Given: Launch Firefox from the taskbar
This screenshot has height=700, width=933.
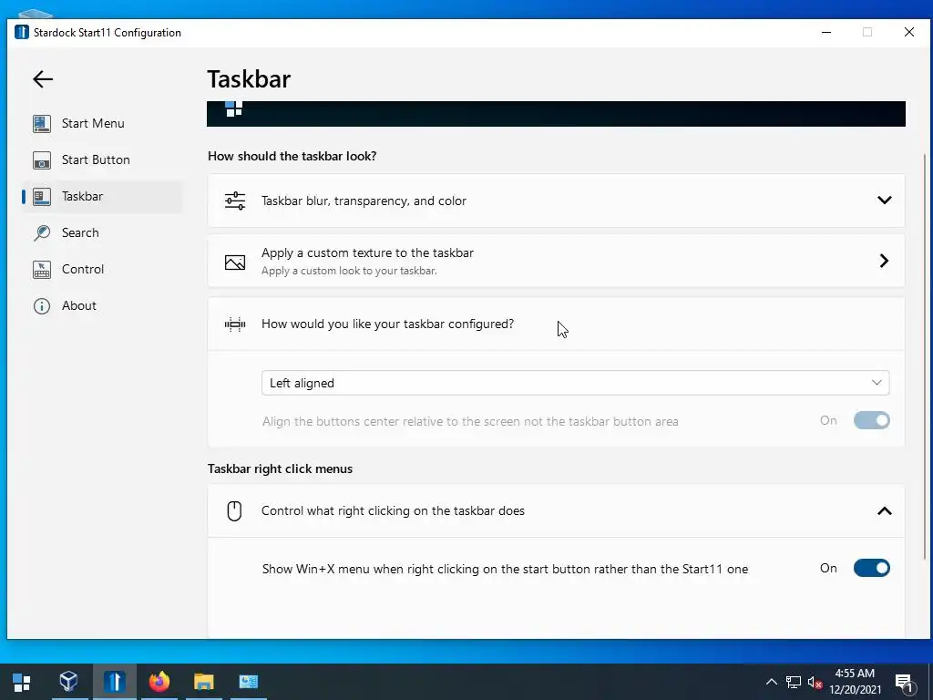Looking at the screenshot, I should point(159,681).
